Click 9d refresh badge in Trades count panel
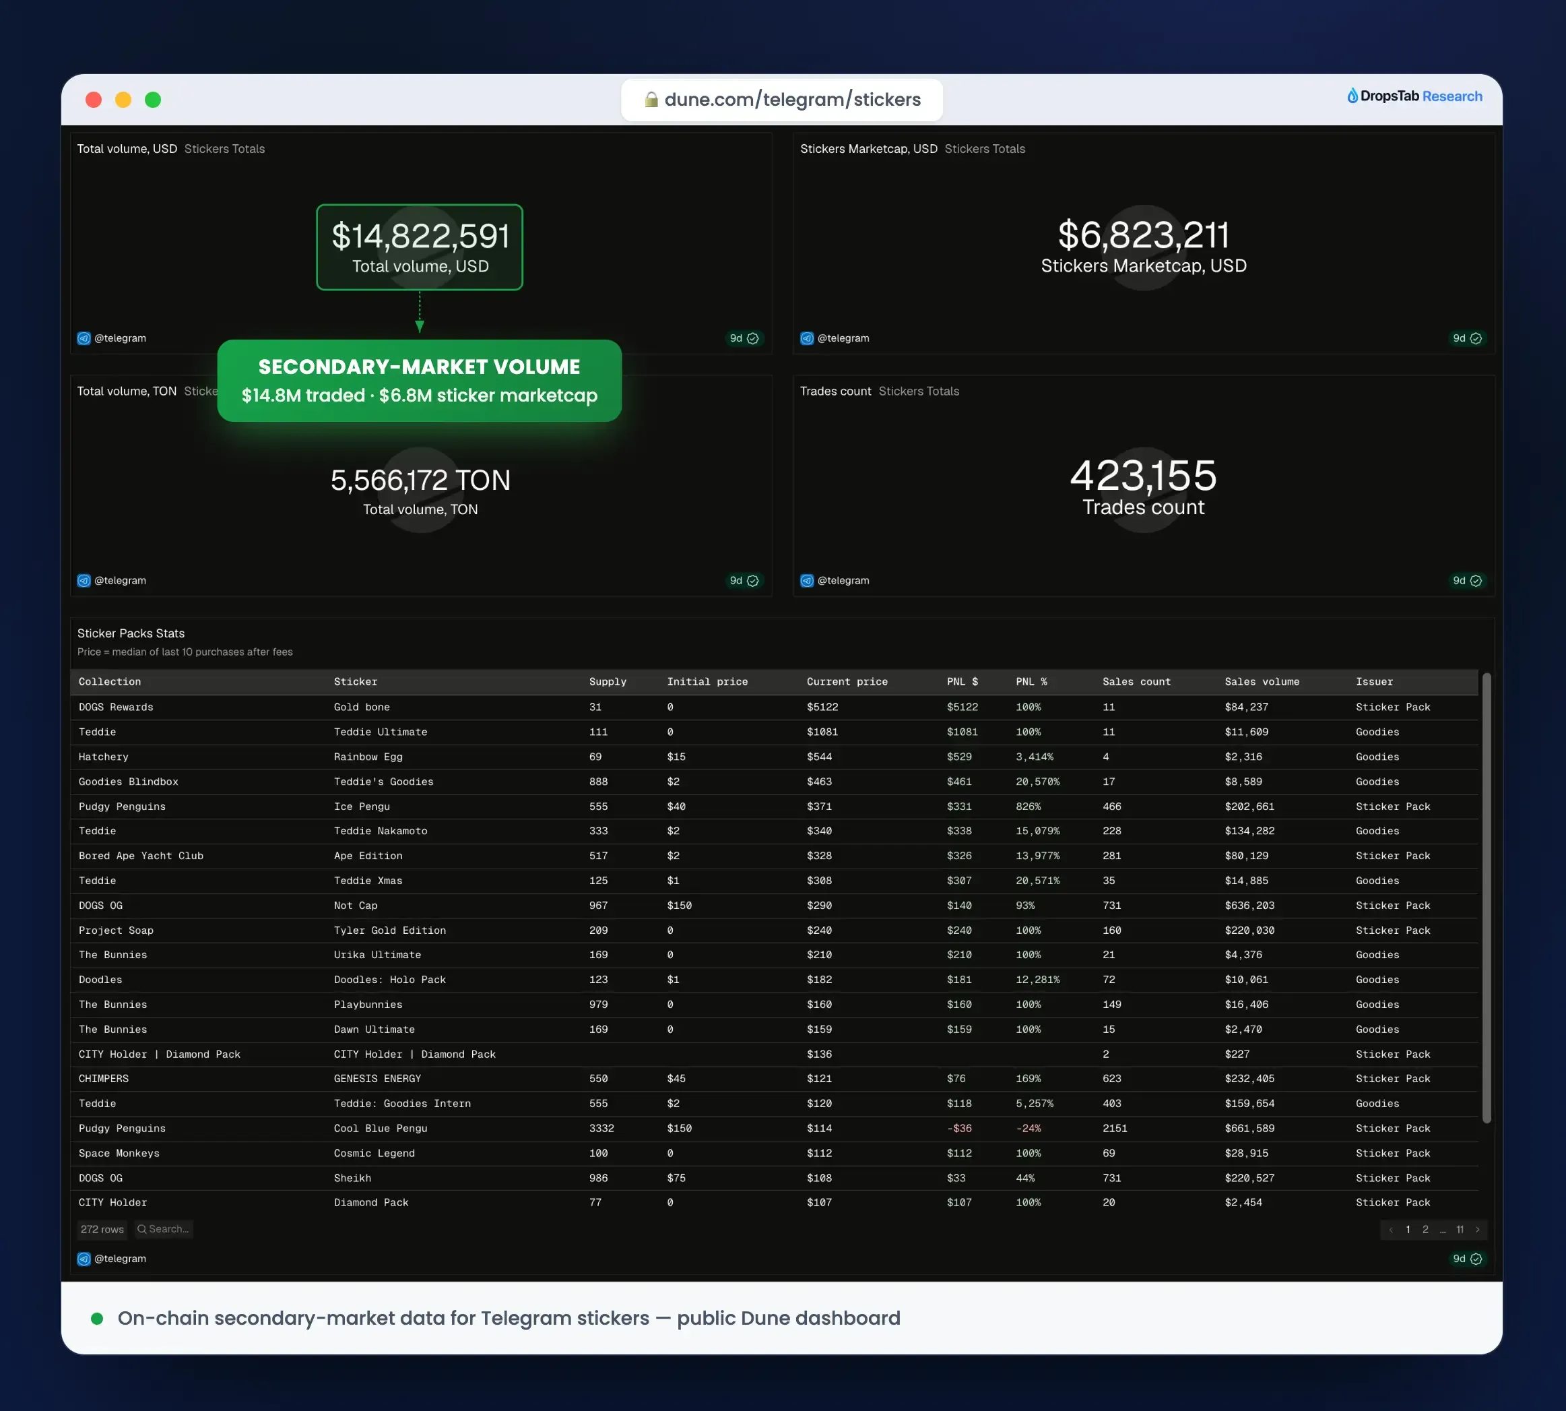The image size is (1566, 1411). 1467,581
